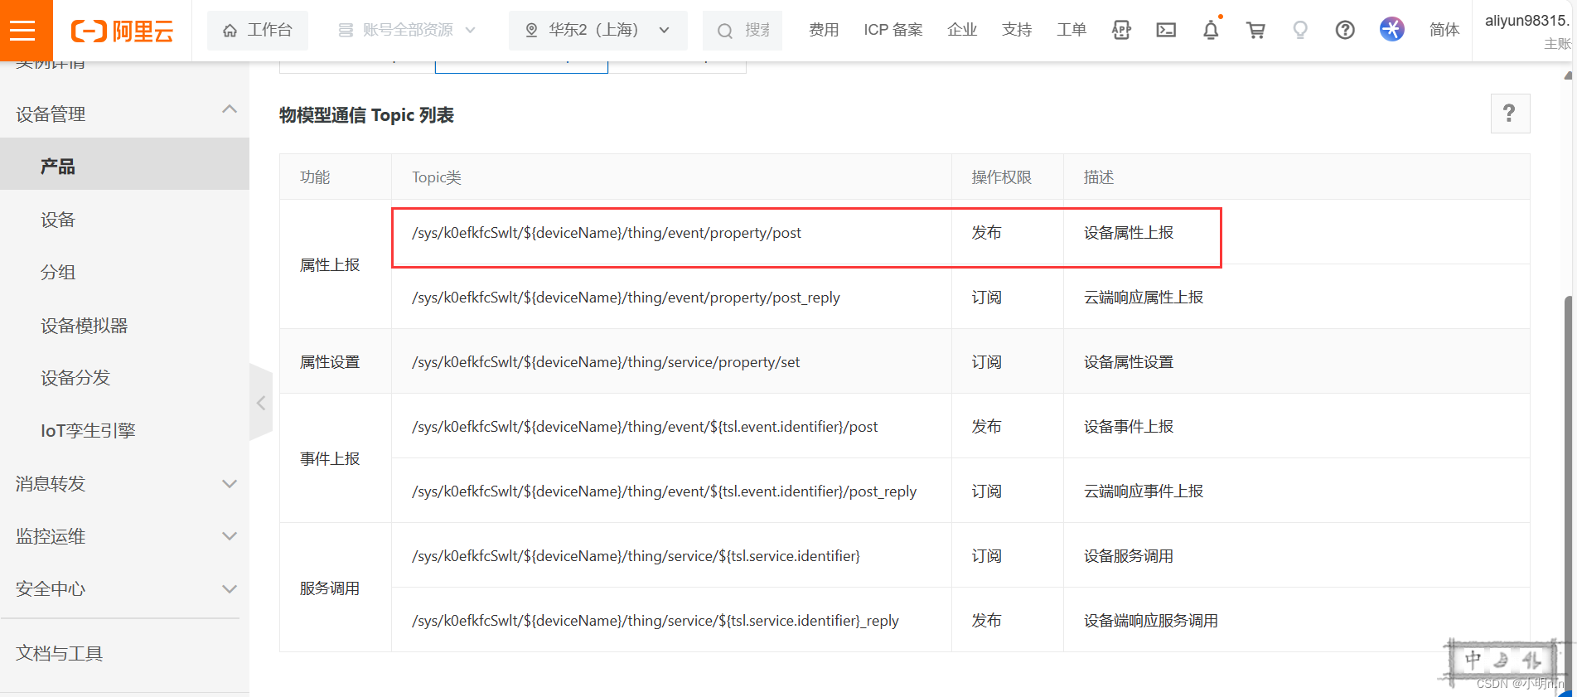Click the event identifier post_reply topic
1577x697 pixels.
664,491
